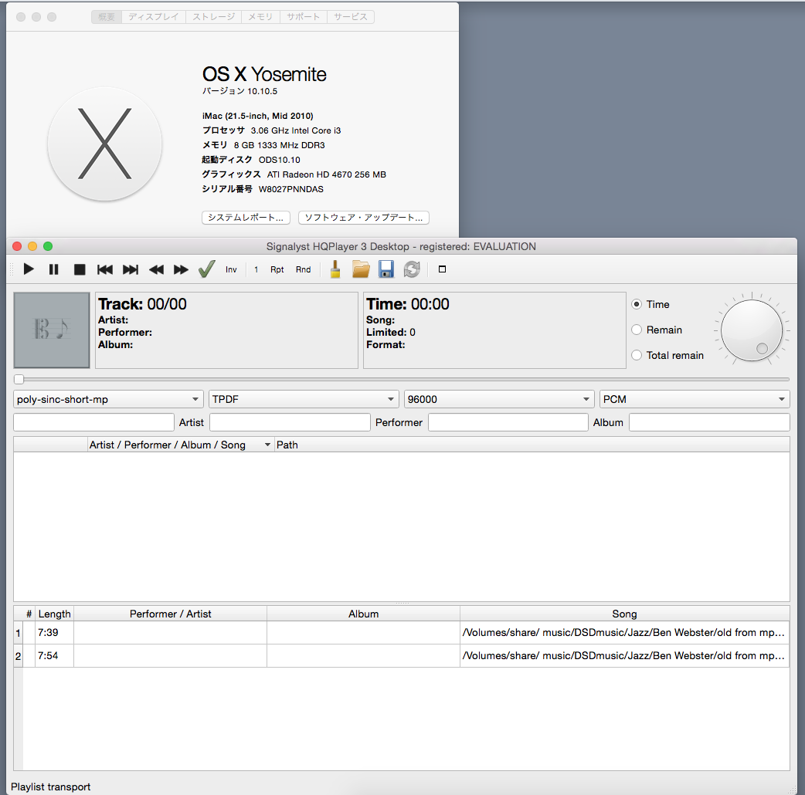805x795 pixels.
Task: Open the TPDF dither dropdown
Action: tap(303, 399)
